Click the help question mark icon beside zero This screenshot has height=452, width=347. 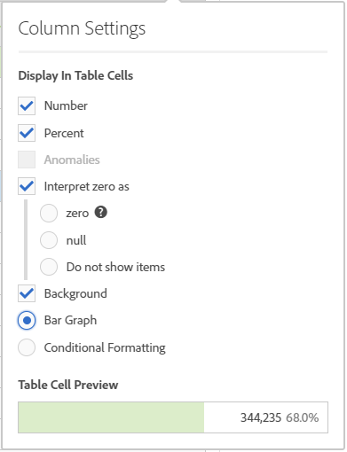click(x=101, y=212)
